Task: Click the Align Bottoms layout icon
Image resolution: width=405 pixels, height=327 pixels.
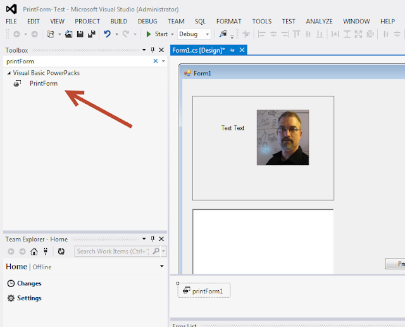Action: click(320, 34)
